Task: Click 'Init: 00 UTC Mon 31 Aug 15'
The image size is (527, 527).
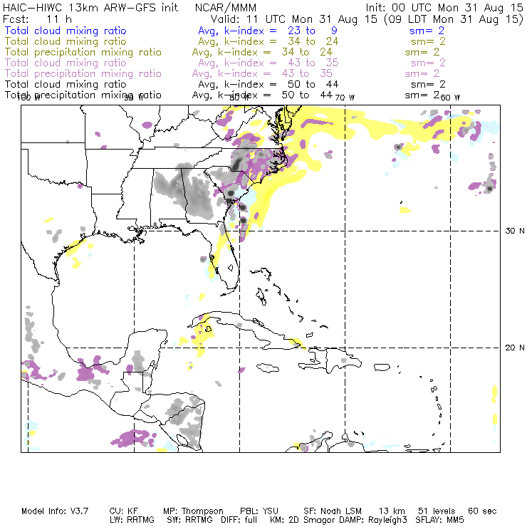Action: pyautogui.click(x=444, y=7)
